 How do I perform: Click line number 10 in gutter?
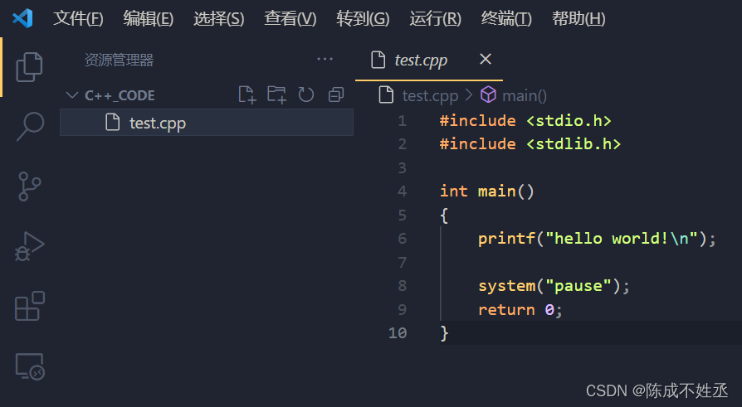point(398,333)
